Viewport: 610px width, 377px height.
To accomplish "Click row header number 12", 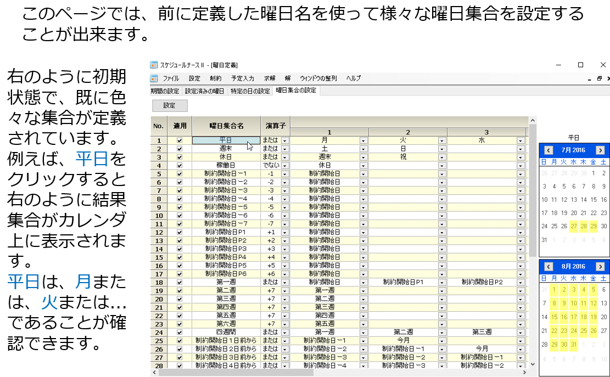I will 159,232.
